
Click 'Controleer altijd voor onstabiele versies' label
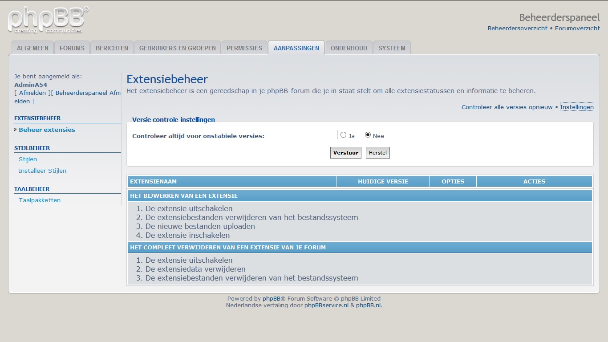pyautogui.click(x=198, y=136)
